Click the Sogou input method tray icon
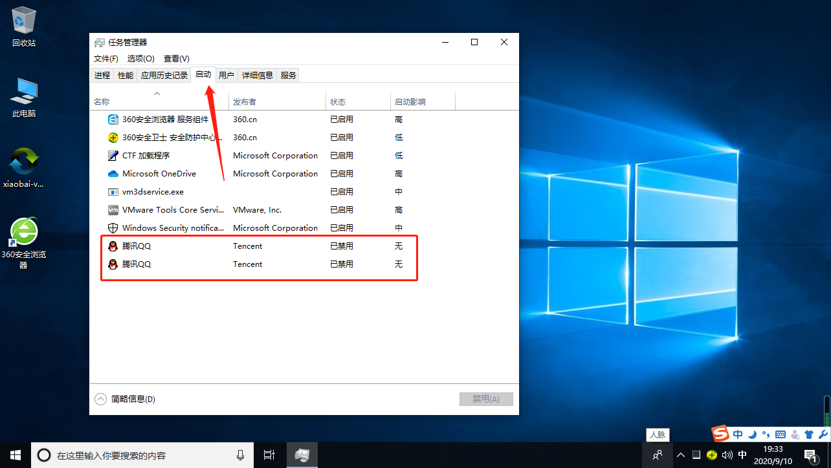Image resolution: width=831 pixels, height=468 pixels. 720,434
